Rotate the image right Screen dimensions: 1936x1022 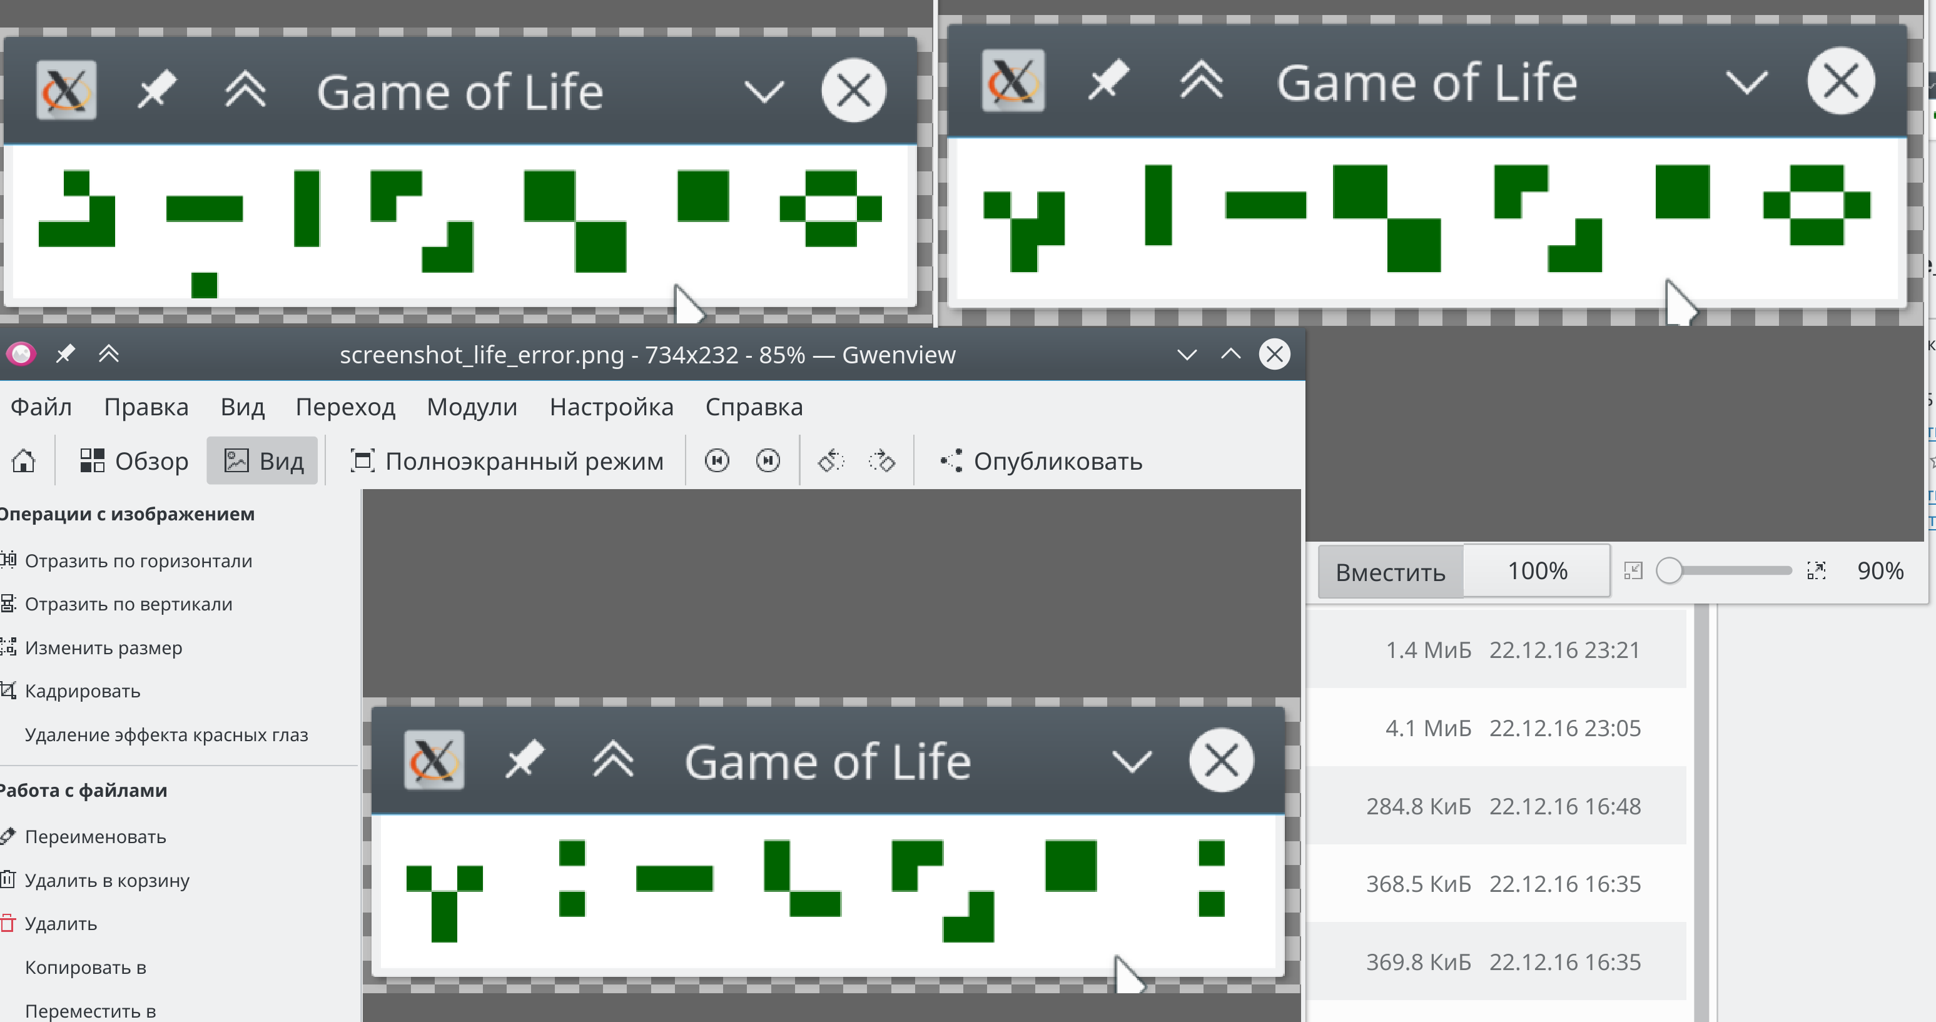click(x=881, y=461)
